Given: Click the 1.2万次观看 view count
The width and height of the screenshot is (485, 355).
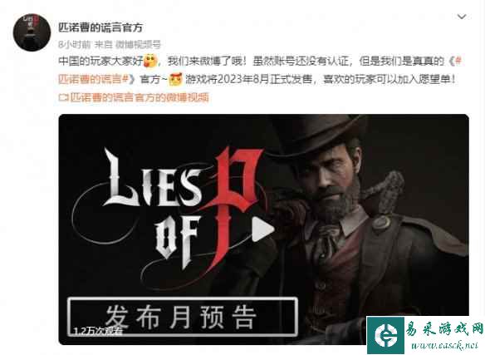Looking at the screenshot, I should [98, 331].
